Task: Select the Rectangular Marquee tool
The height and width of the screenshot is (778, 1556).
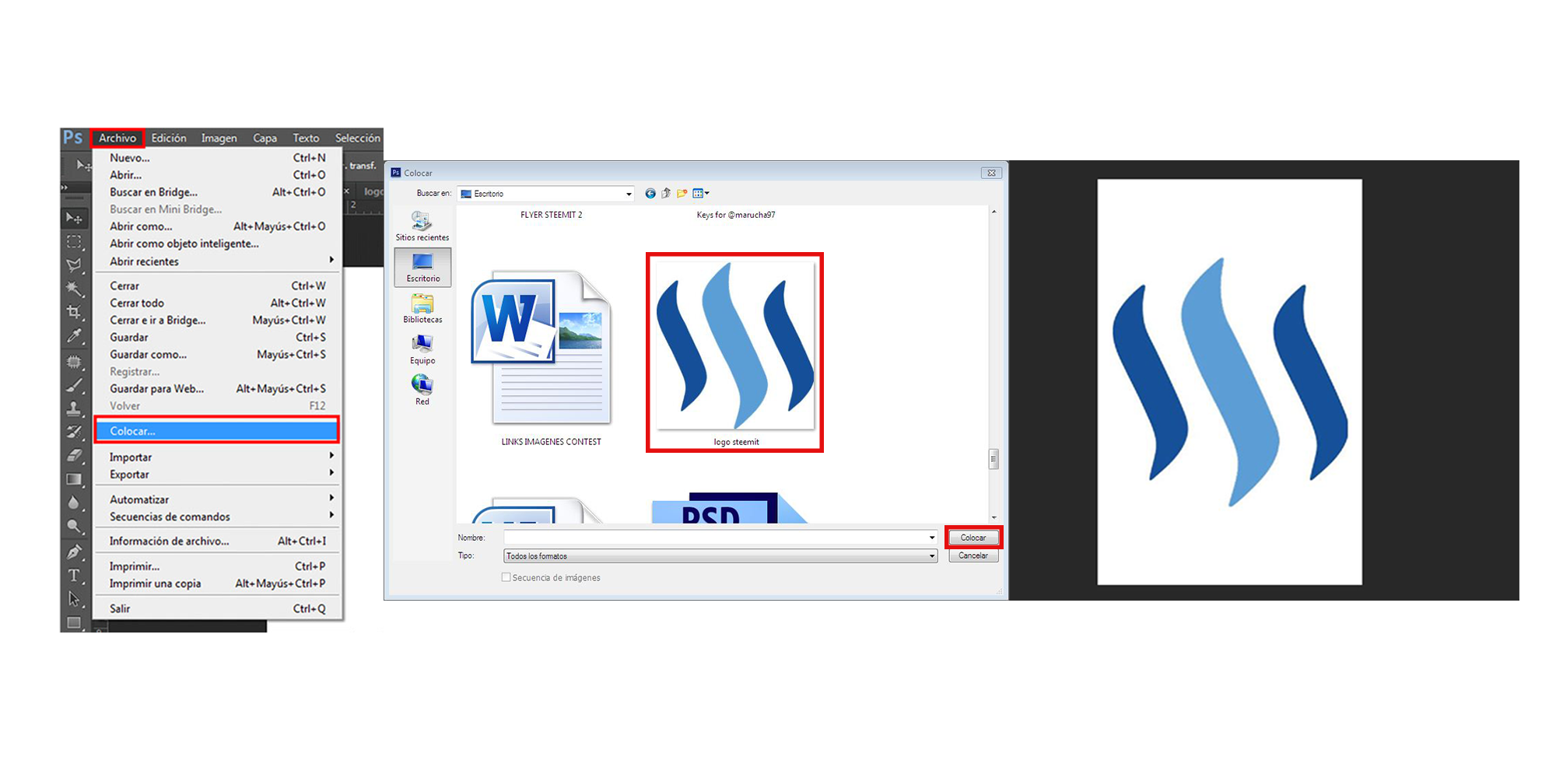Action: click(75, 242)
